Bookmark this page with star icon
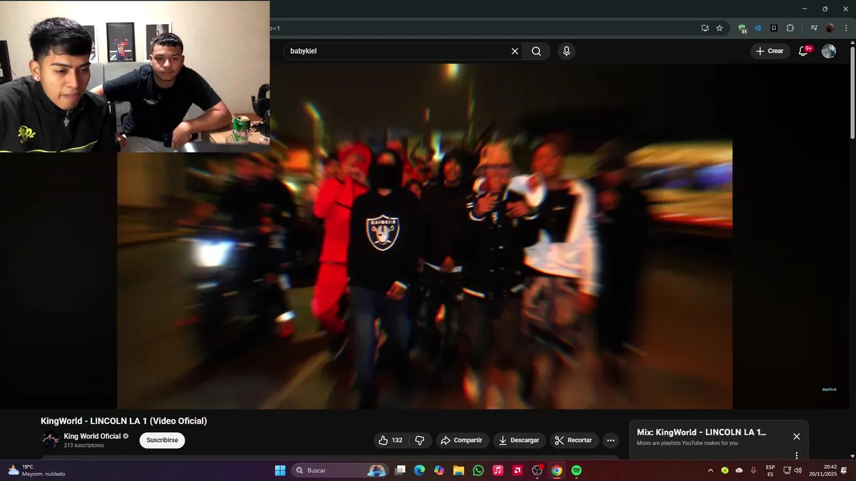856x481 pixels. [720, 28]
